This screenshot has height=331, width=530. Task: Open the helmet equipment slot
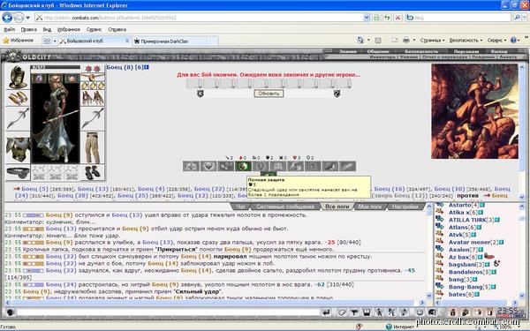18,77
